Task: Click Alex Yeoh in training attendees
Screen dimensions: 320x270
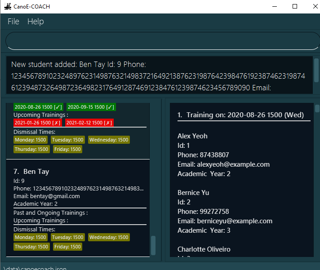Action: click(x=192, y=136)
